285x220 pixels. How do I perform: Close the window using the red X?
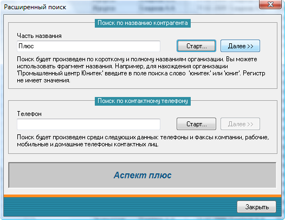[x=270, y=4]
